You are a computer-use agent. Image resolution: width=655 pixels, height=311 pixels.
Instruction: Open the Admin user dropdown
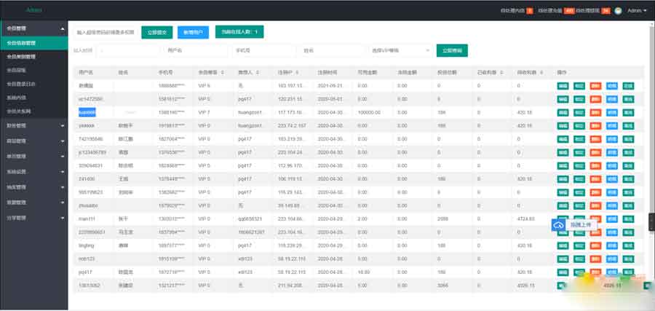[x=637, y=11]
